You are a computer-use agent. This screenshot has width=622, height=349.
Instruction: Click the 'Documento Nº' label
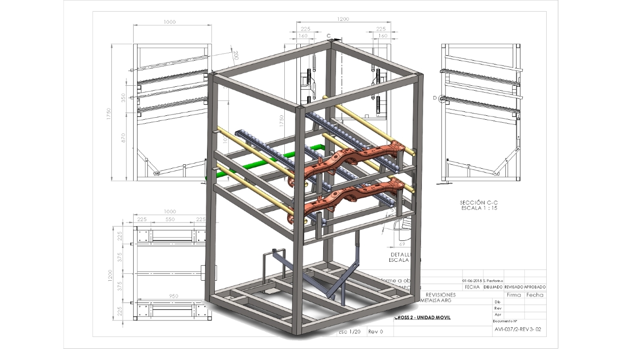click(x=505, y=321)
